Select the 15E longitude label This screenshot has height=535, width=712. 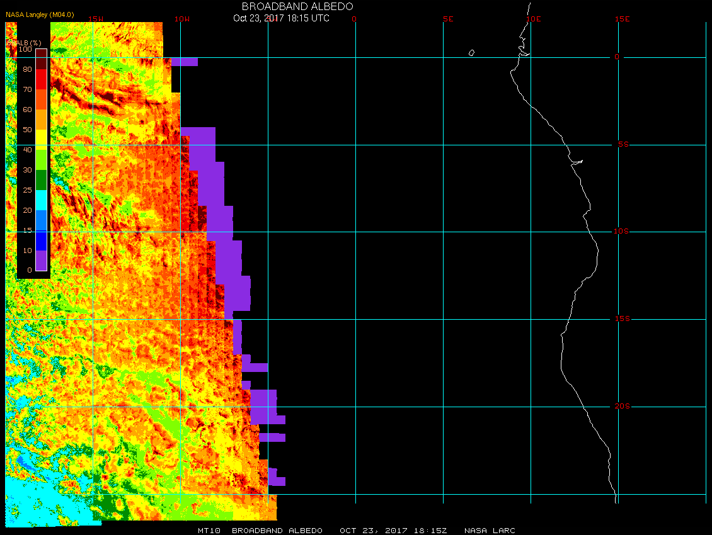tap(622, 19)
